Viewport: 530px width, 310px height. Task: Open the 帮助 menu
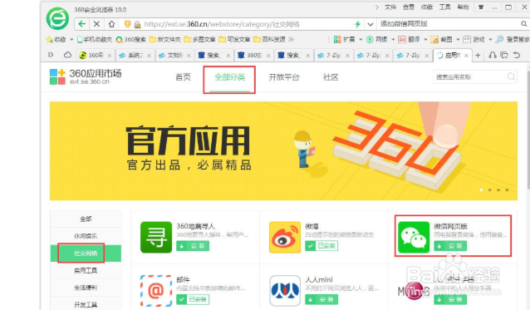point(463,7)
